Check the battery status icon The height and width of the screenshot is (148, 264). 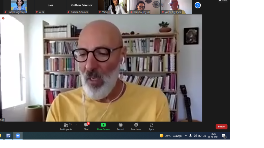tap(200, 136)
